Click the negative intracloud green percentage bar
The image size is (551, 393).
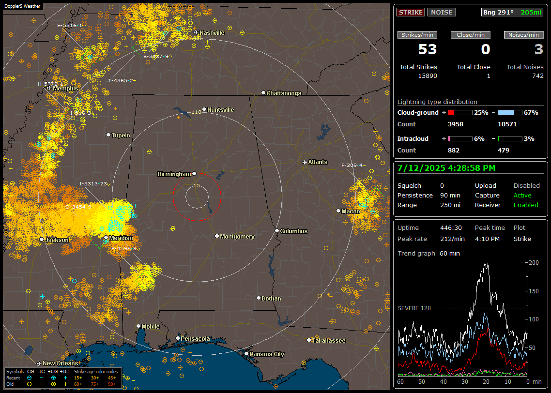510,139
